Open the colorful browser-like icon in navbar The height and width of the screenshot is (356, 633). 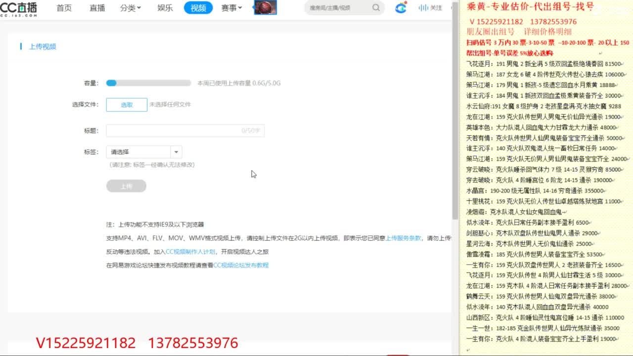(401, 8)
